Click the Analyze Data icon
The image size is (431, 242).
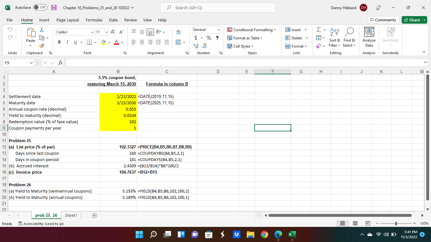(369, 36)
